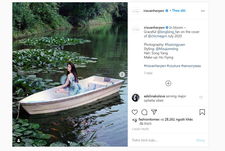View the 28,161 người khác likes list

pyautogui.click(x=179, y=119)
